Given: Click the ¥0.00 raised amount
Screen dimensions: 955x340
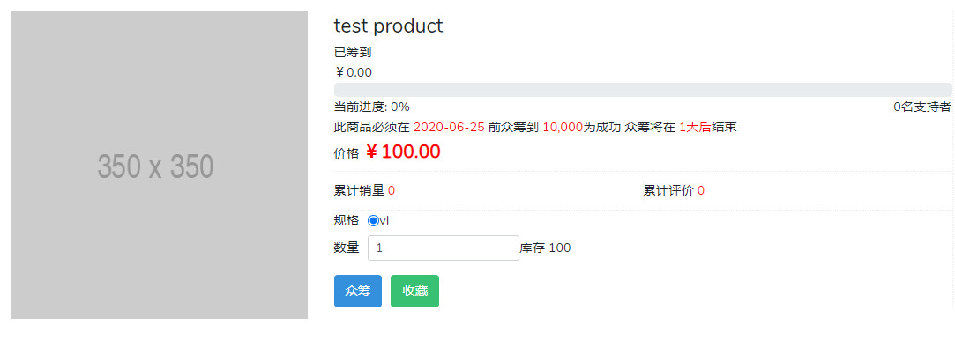Looking at the screenshot, I should pyautogui.click(x=354, y=73).
